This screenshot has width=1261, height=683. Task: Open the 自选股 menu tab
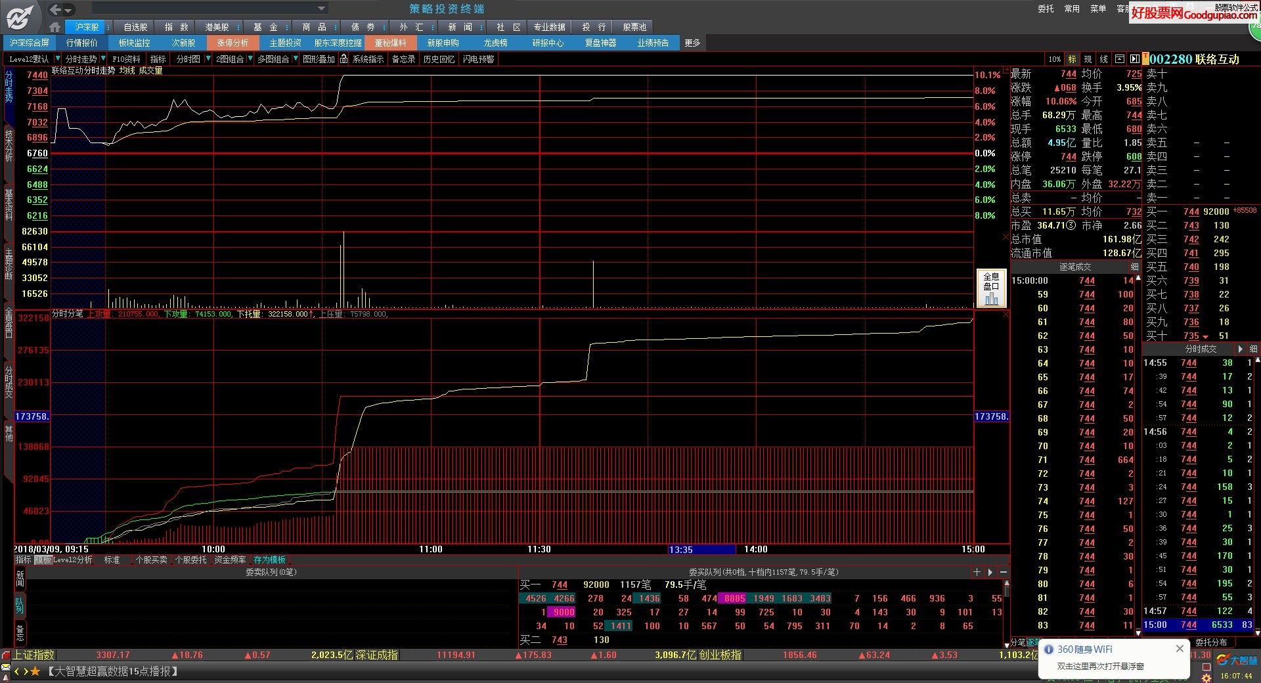135,27
